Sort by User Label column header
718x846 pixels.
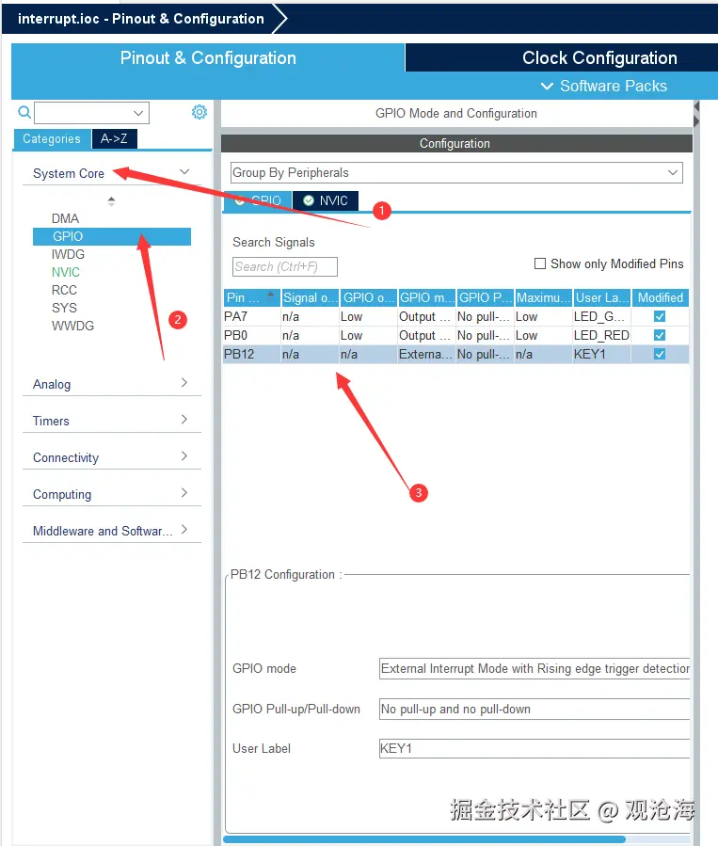click(602, 297)
